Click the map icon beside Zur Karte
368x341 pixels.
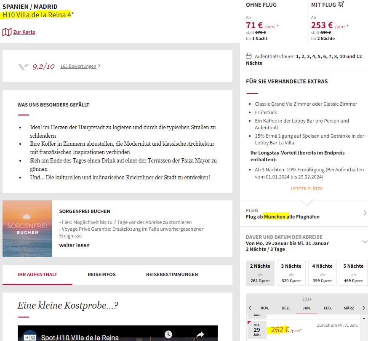tap(7, 32)
